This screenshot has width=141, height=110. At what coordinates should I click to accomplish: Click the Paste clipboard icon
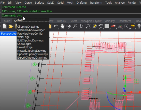coord(50,26)
